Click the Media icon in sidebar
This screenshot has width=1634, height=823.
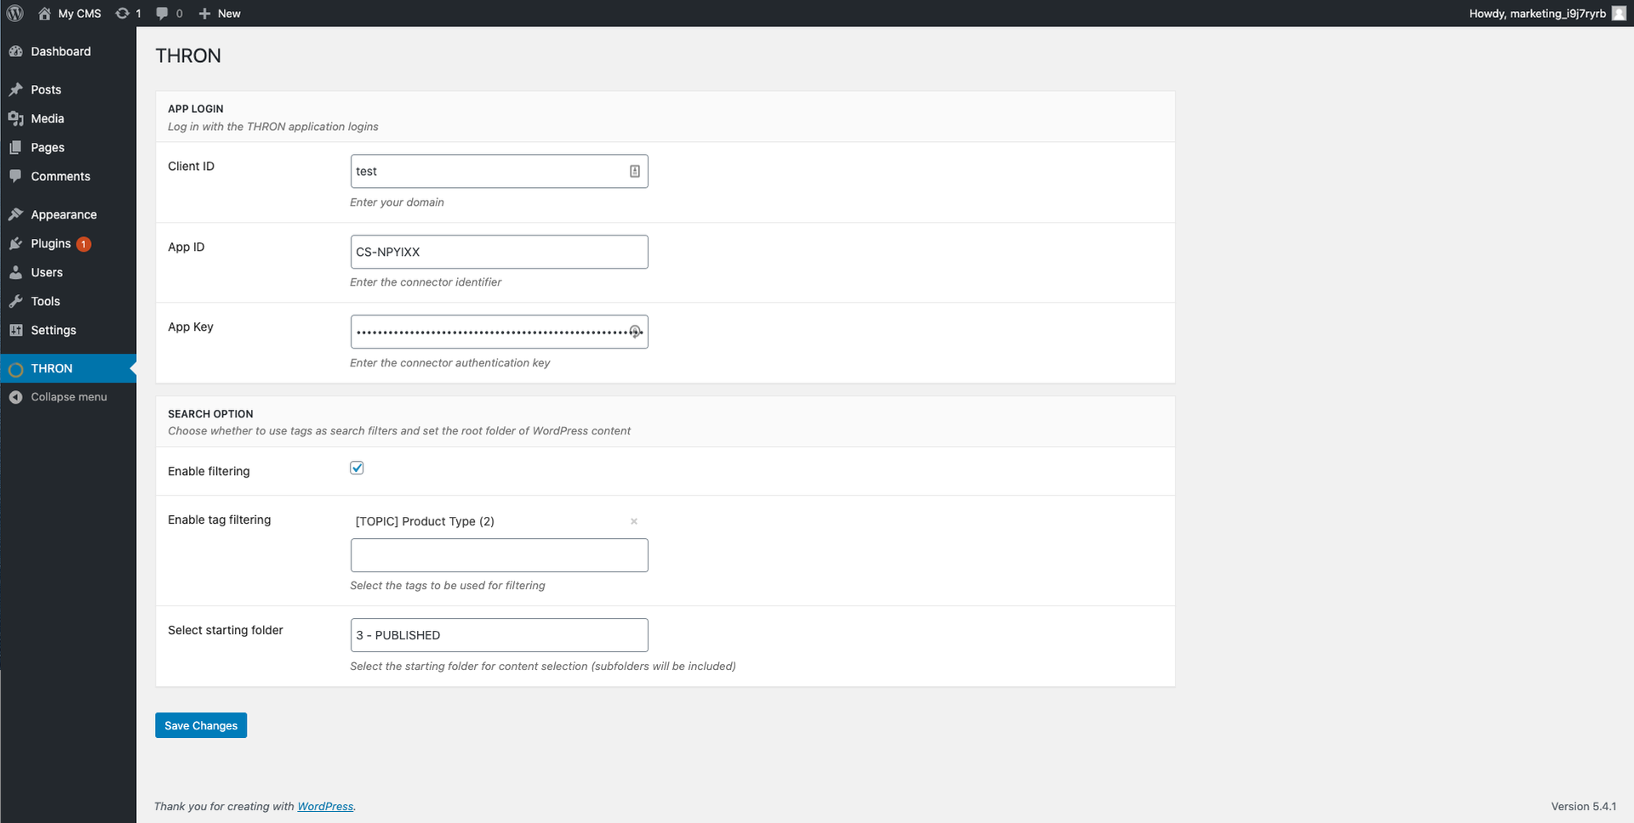coord(15,118)
